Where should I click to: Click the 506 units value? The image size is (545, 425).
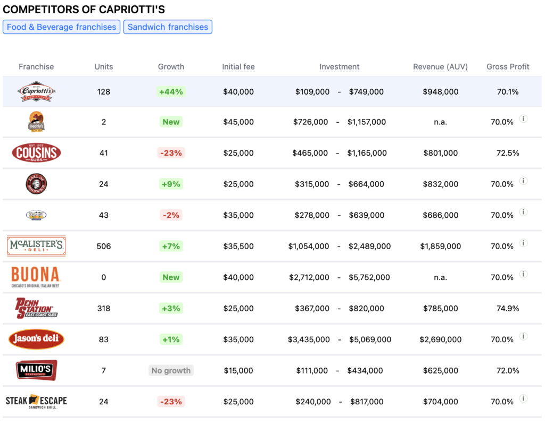tap(104, 246)
